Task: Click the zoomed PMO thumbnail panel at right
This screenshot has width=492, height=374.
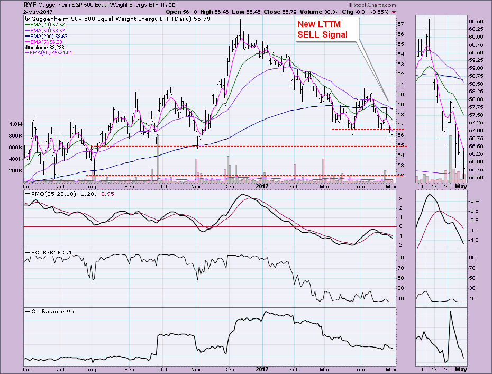Action: [x=440, y=220]
